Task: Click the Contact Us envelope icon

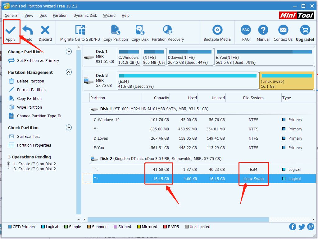Action: (x=283, y=30)
